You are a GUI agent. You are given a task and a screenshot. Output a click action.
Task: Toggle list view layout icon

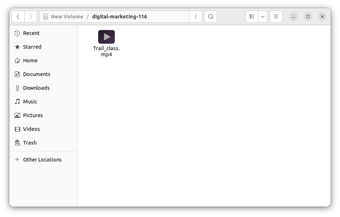tap(252, 17)
